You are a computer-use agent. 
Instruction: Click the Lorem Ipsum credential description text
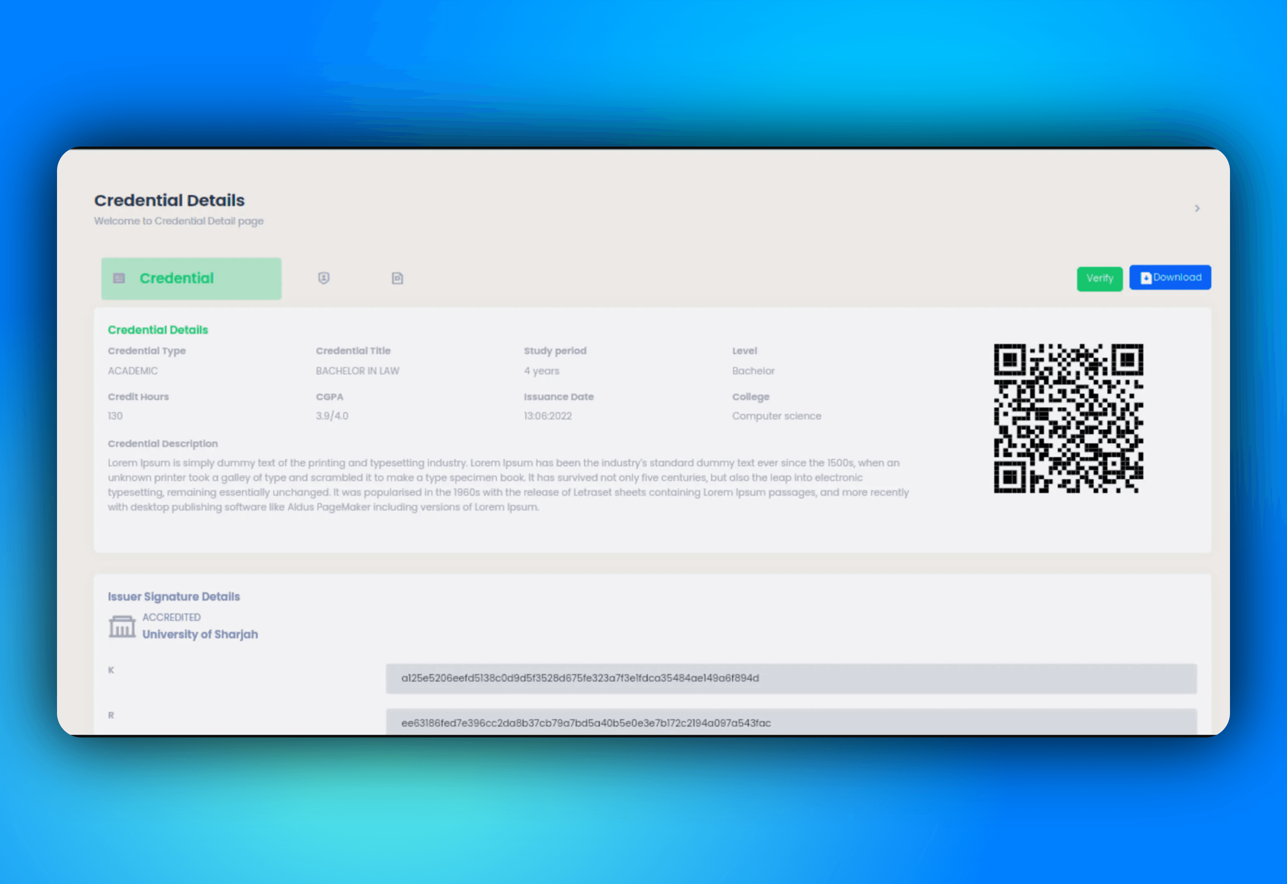(x=508, y=485)
